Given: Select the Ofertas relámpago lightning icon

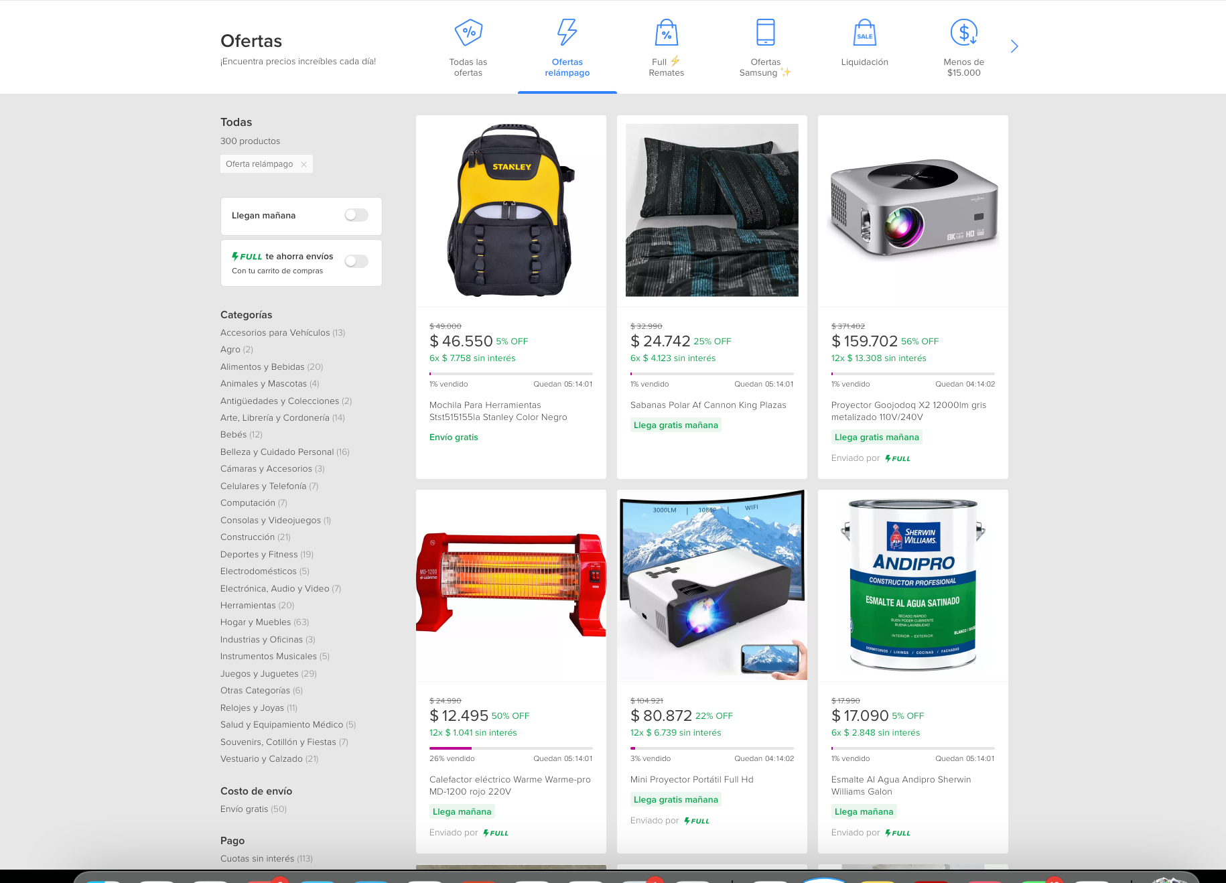Looking at the screenshot, I should 567,32.
